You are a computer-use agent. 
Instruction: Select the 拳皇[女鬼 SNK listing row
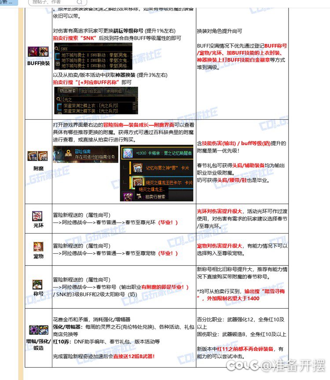(x=94, y=61)
